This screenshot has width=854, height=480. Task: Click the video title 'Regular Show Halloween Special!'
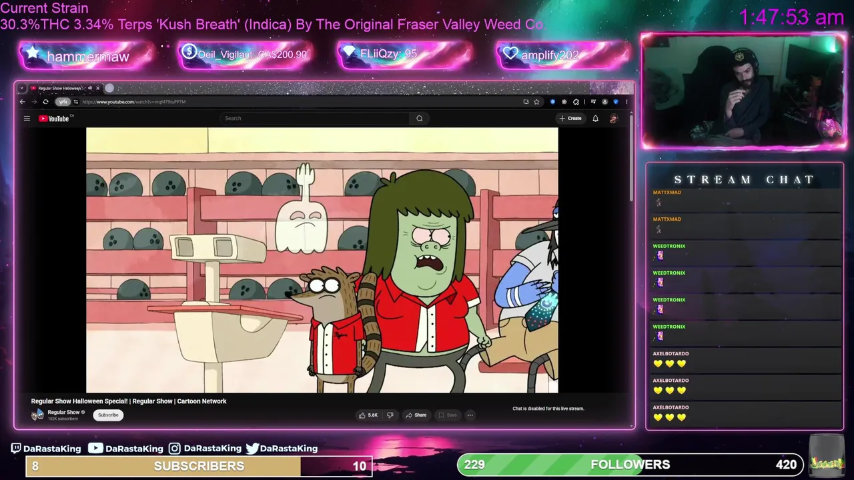pyautogui.click(x=129, y=401)
